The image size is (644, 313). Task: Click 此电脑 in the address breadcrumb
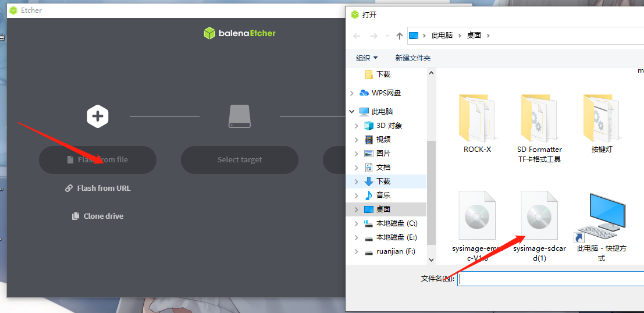pos(442,35)
